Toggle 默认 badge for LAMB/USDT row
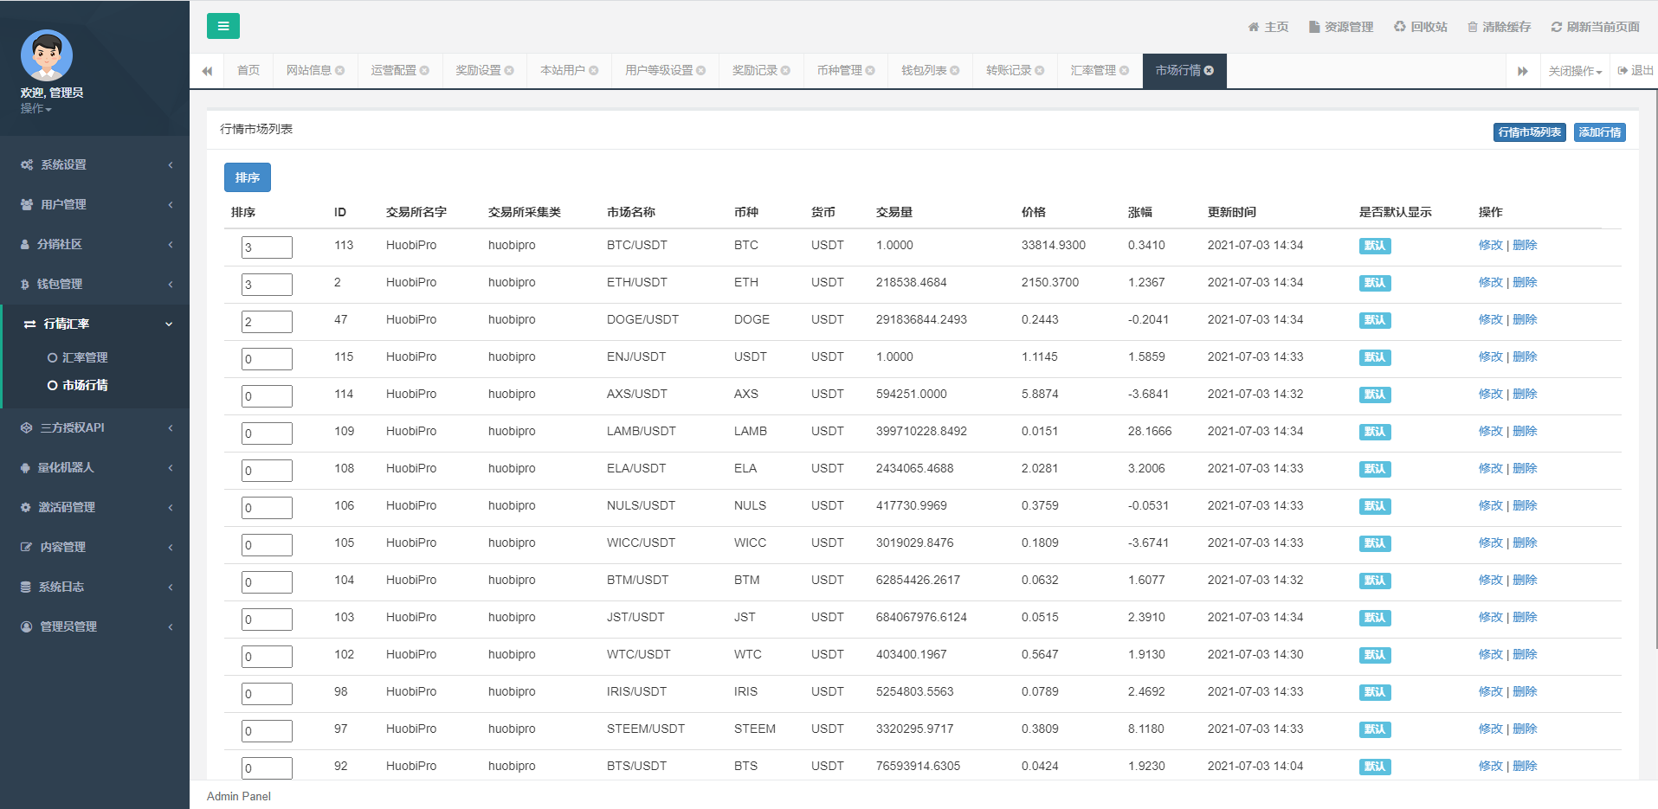The image size is (1658, 809). (x=1374, y=432)
